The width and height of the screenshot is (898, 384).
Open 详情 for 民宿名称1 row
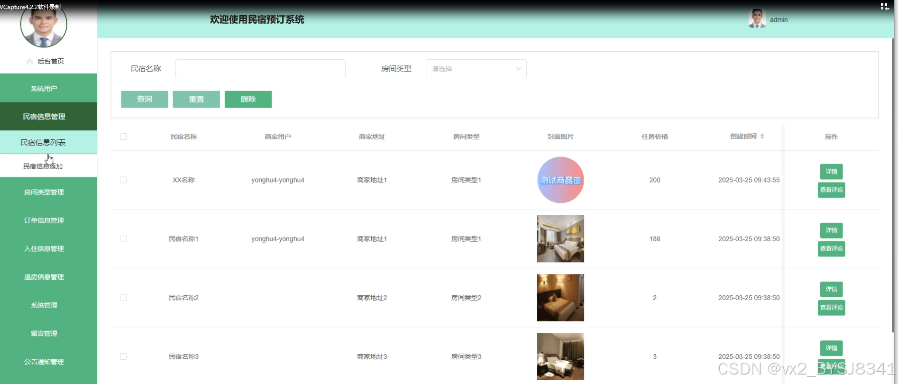coord(831,230)
